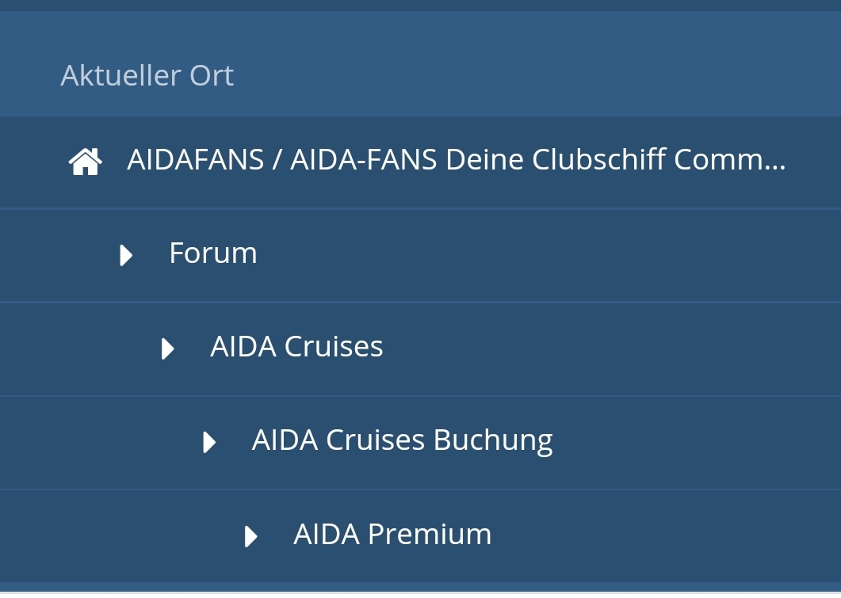Navigate to AIDA Cruises Buchung
The image size is (841, 598).
click(x=402, y=440)
